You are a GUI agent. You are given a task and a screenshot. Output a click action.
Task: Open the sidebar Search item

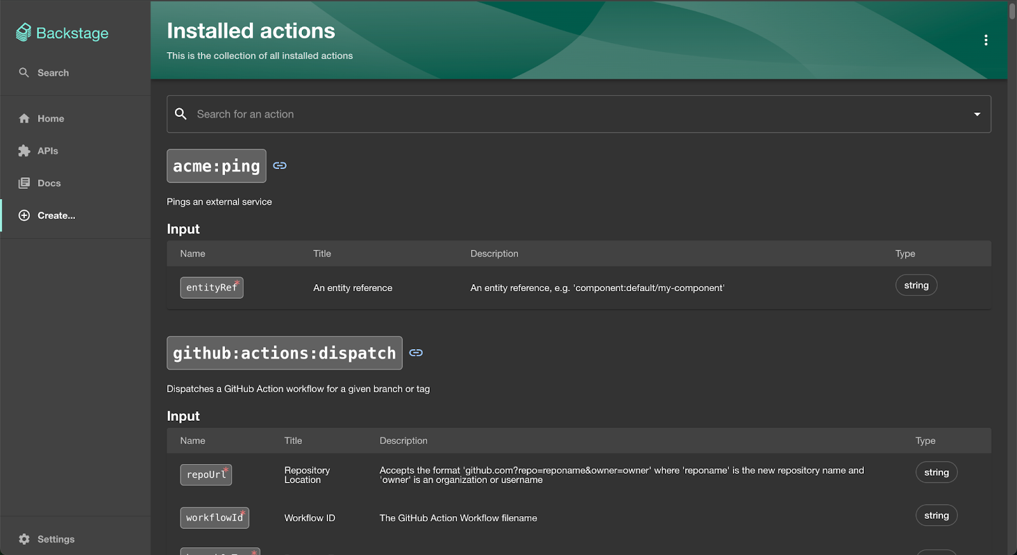(75, 72)
